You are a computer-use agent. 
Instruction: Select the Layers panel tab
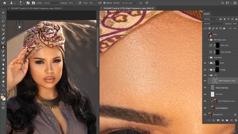pyautogui.click(x=206, y=14)
